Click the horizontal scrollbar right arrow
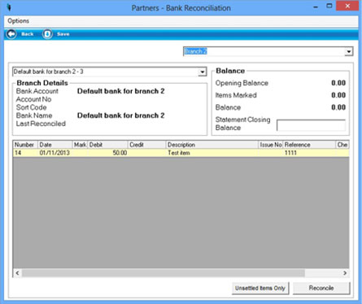The image size is (362, 304). pyautogui.click(x=345, y=273)
